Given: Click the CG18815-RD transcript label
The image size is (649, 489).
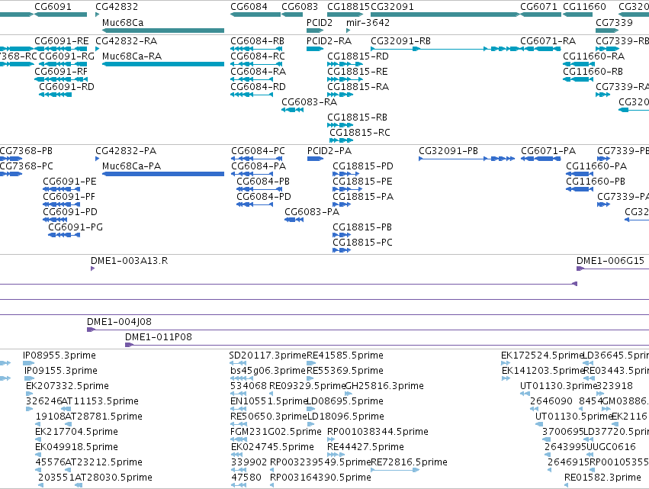Looking at the screenshot, I should click(x=358, y=56).
